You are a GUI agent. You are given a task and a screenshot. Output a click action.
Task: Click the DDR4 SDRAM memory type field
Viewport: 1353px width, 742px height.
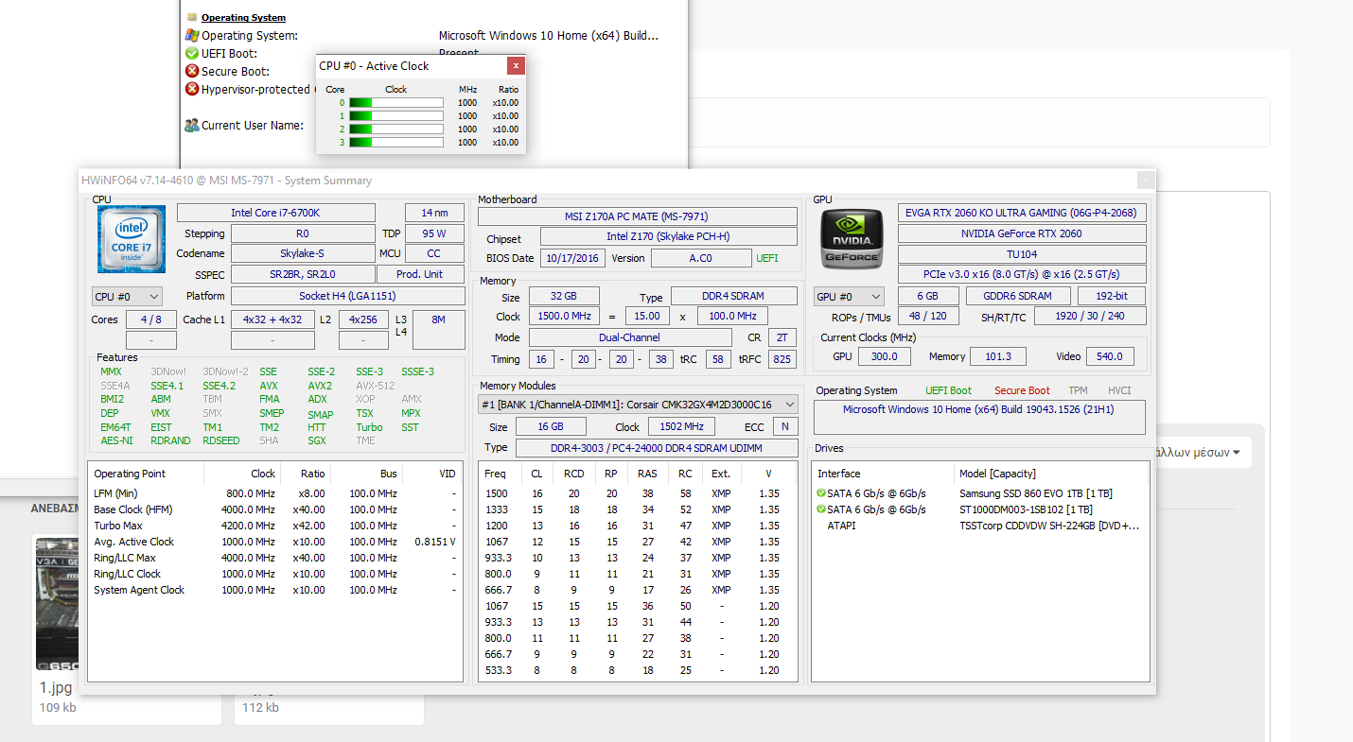point(734,296)
